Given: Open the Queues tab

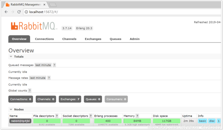Looking at the screenshot, I should point(116,39).
